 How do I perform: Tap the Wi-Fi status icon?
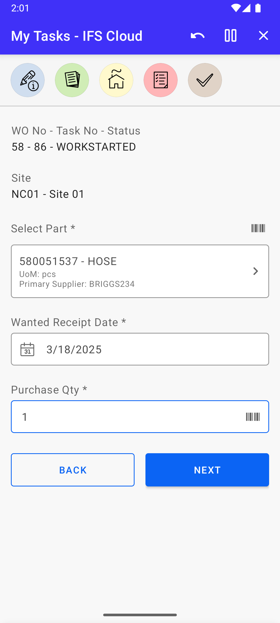[236, 8]
